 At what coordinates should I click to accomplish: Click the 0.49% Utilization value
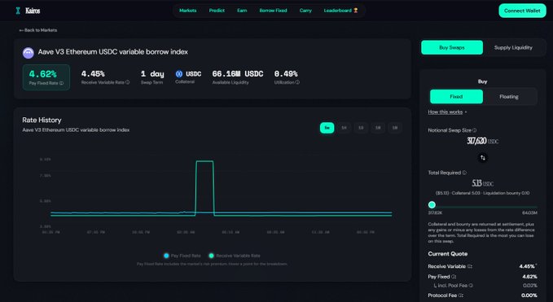(x=286, y=73)
